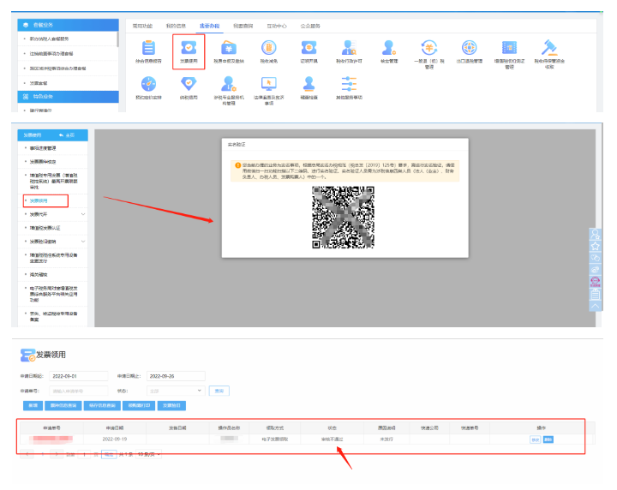Click the 查询 button
617x490 pixels.
(219, 391)
